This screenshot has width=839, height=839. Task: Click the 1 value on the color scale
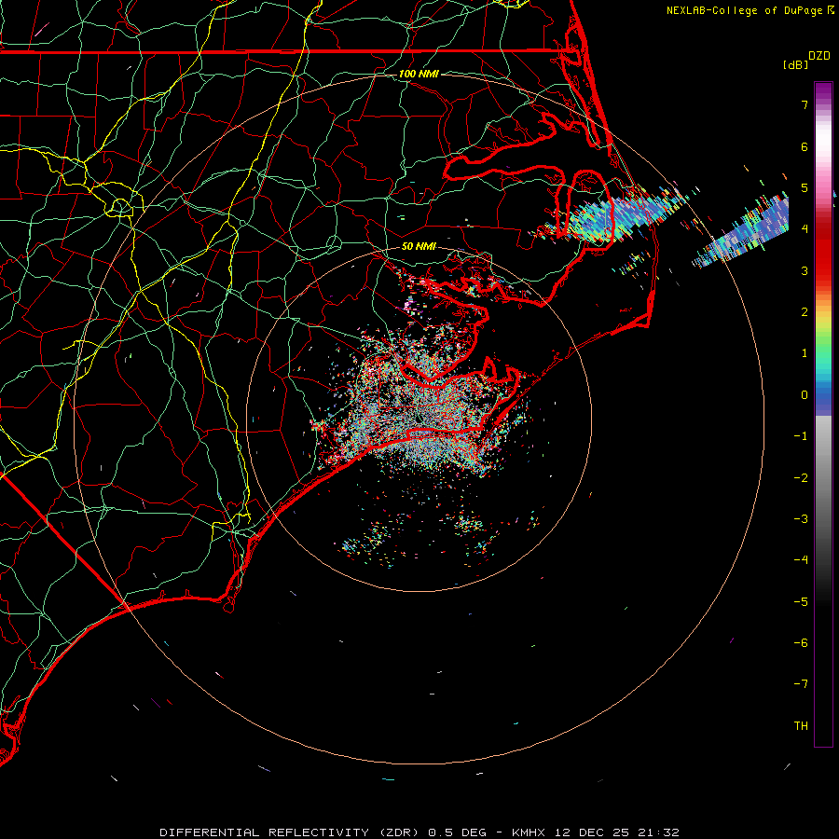coord(805,353)
